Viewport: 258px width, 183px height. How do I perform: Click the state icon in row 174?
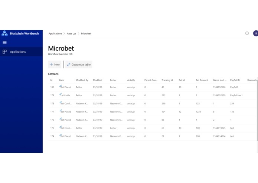click(x=61, y=135)
